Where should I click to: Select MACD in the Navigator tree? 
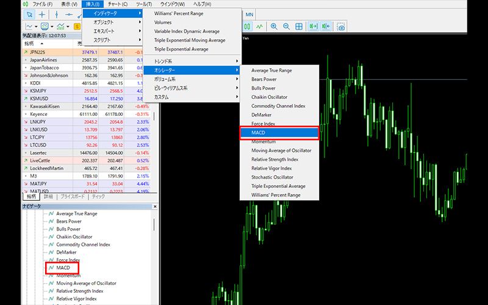click(63, 268)
